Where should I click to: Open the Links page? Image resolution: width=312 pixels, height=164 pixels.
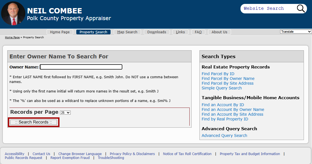(180, 32)
